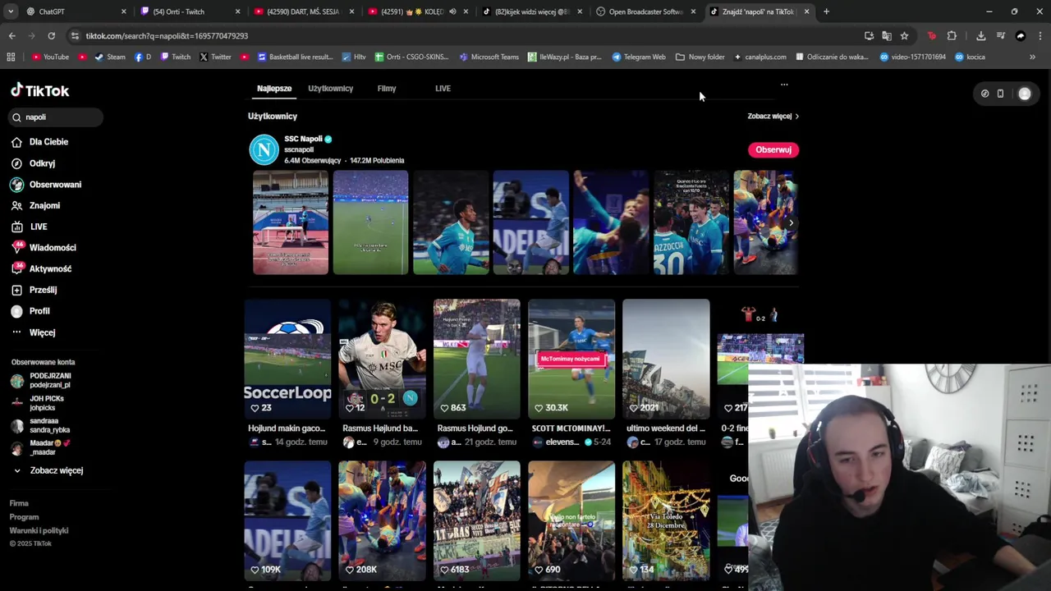Open Prześlij upload page

point(34,290)
